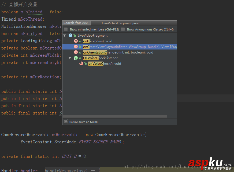The height and width of the screenshot is (172, 234).
Task: Click the class icon for LiveVideoFragment
Action: click(x=70, y=35)
